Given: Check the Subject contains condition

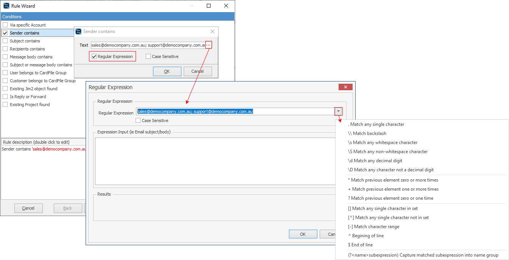Looking at the screenshot, I should point(5,41).
